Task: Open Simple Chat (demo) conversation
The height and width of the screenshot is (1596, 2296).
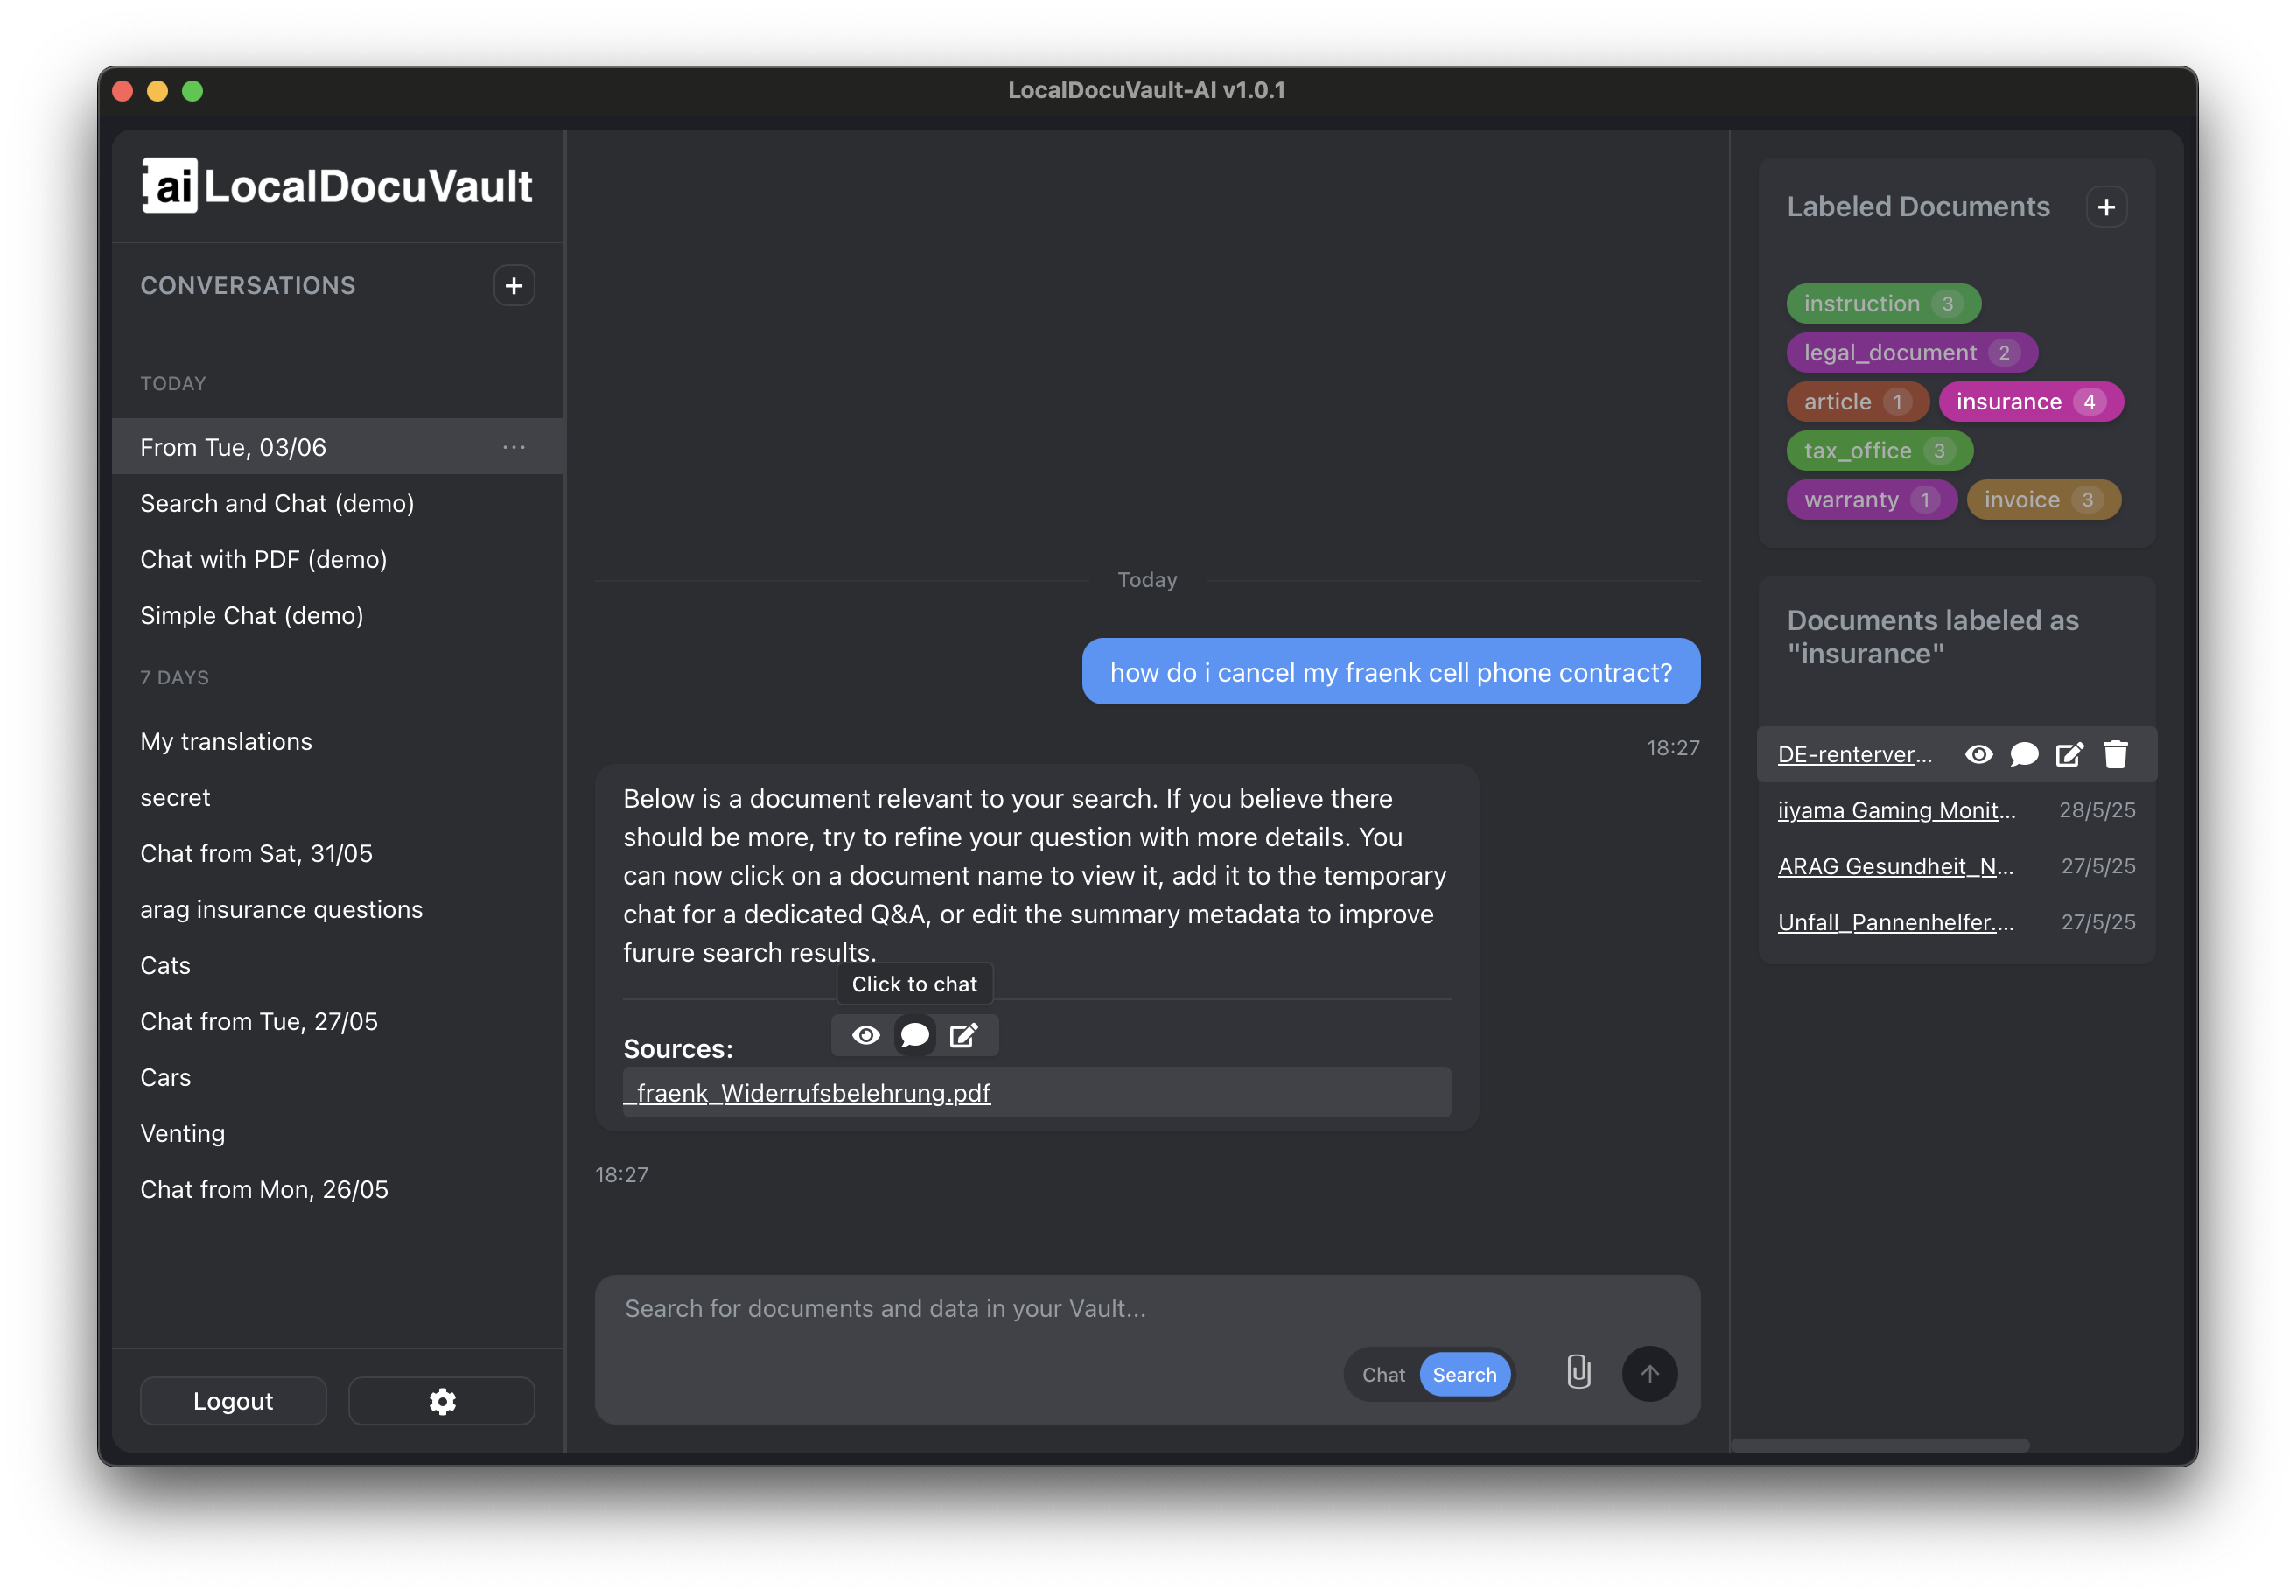Action: 338,615
